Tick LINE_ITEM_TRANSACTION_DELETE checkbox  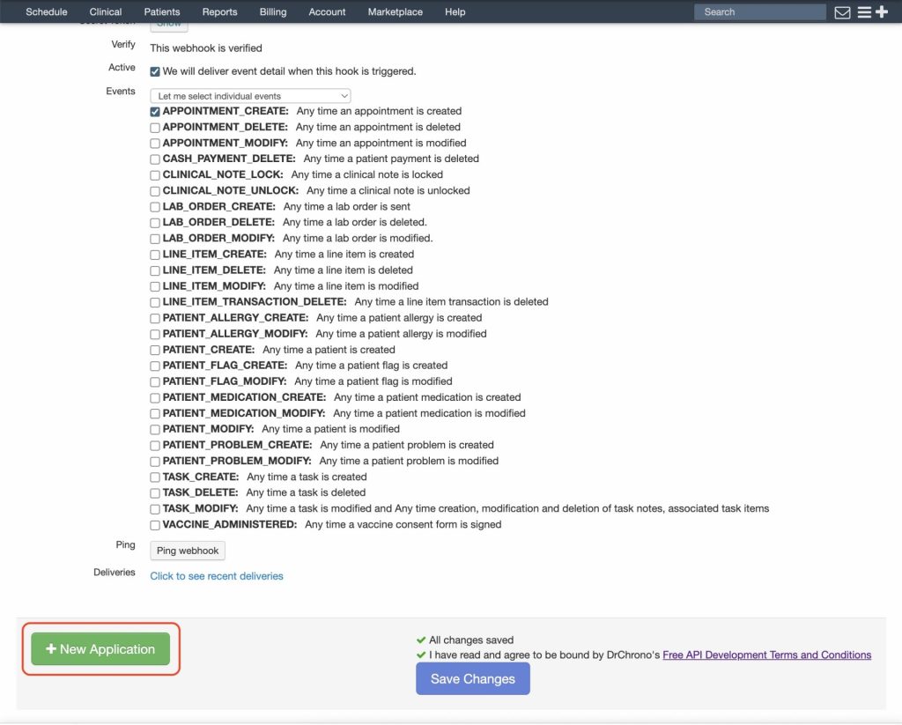pyautogui.click(x=155, y=303)
